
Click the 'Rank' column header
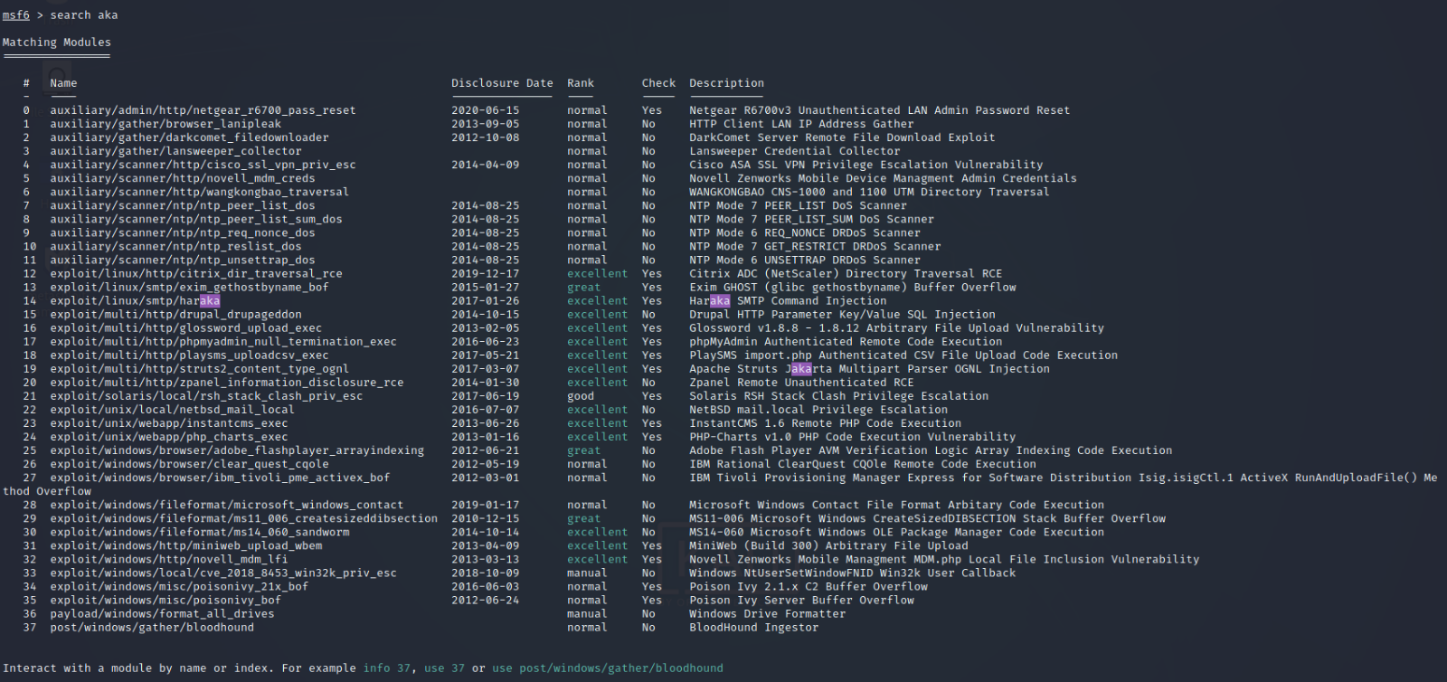click(581, 83)
